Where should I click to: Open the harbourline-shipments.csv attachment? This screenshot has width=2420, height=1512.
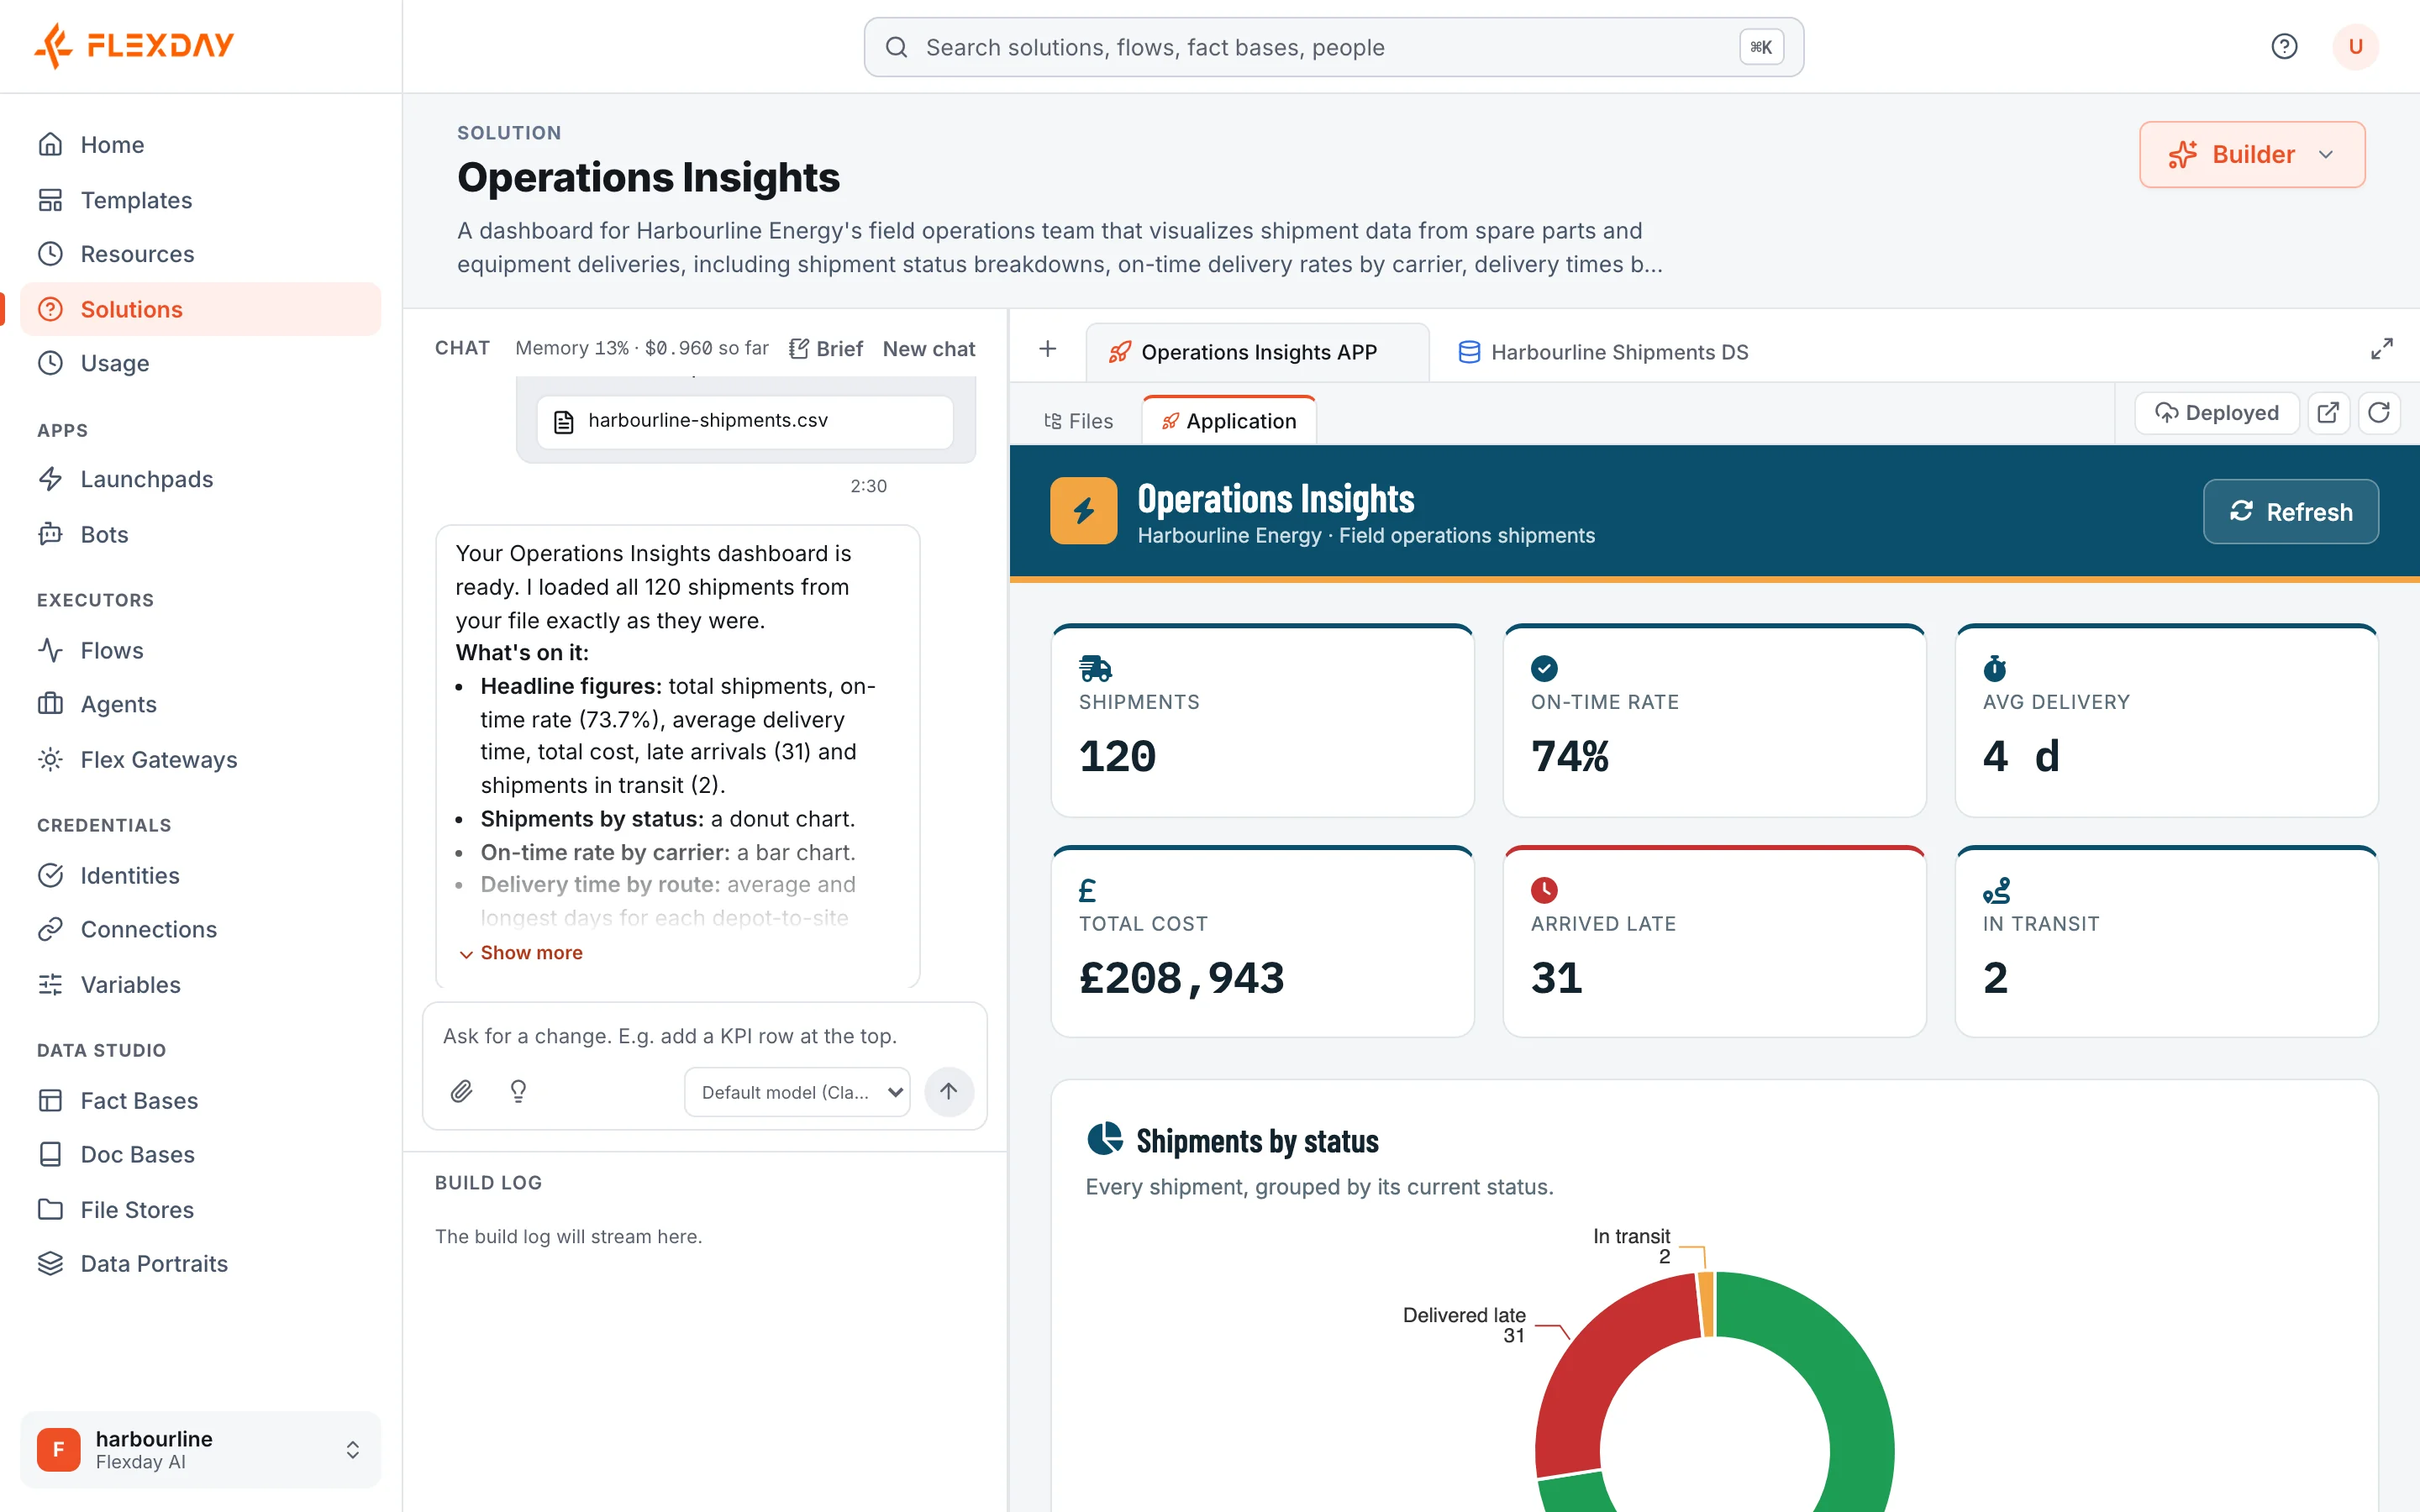(744, 421)
